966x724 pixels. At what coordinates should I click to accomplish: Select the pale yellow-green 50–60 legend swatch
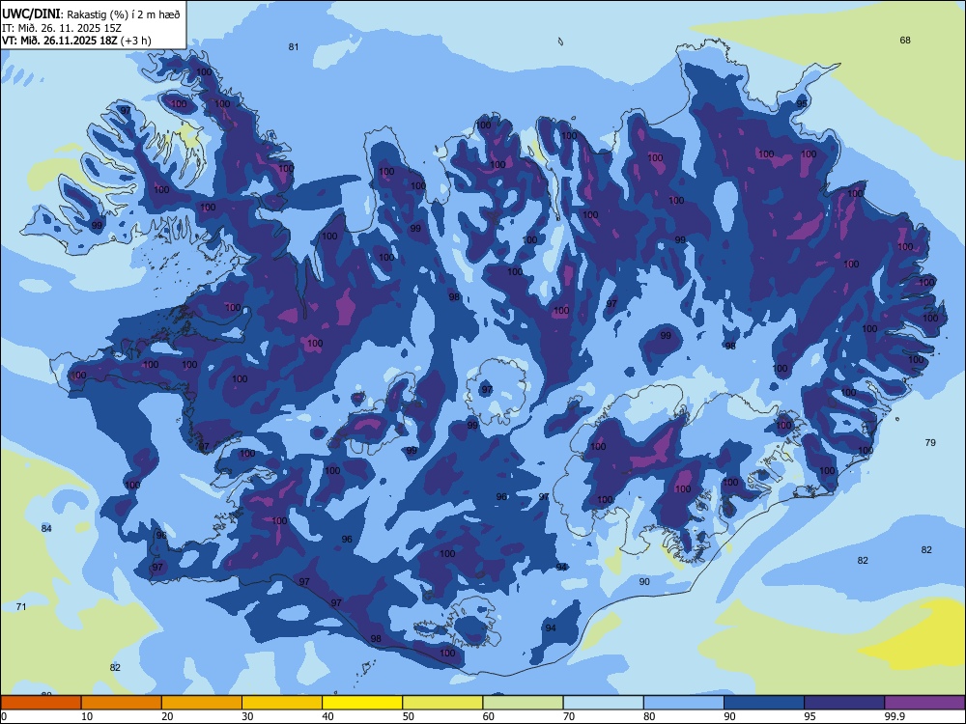443,703
